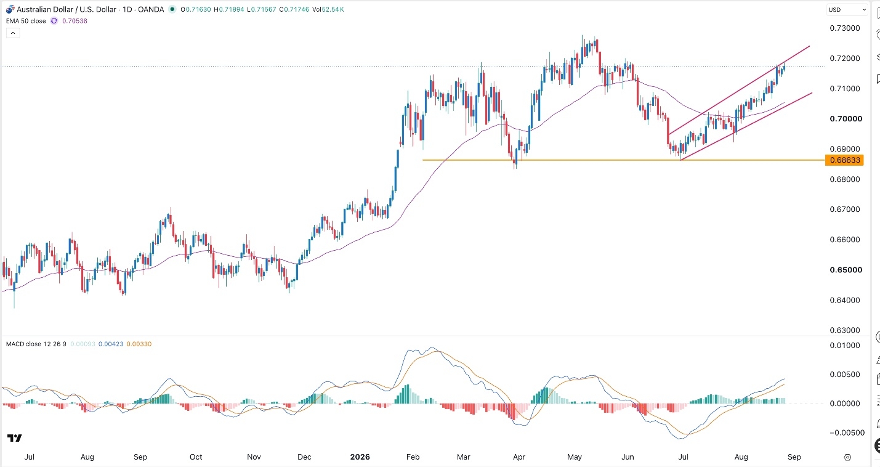
Task: Click the Dec label on time axis
Action: pyautogui.click(x=304, y=457)
